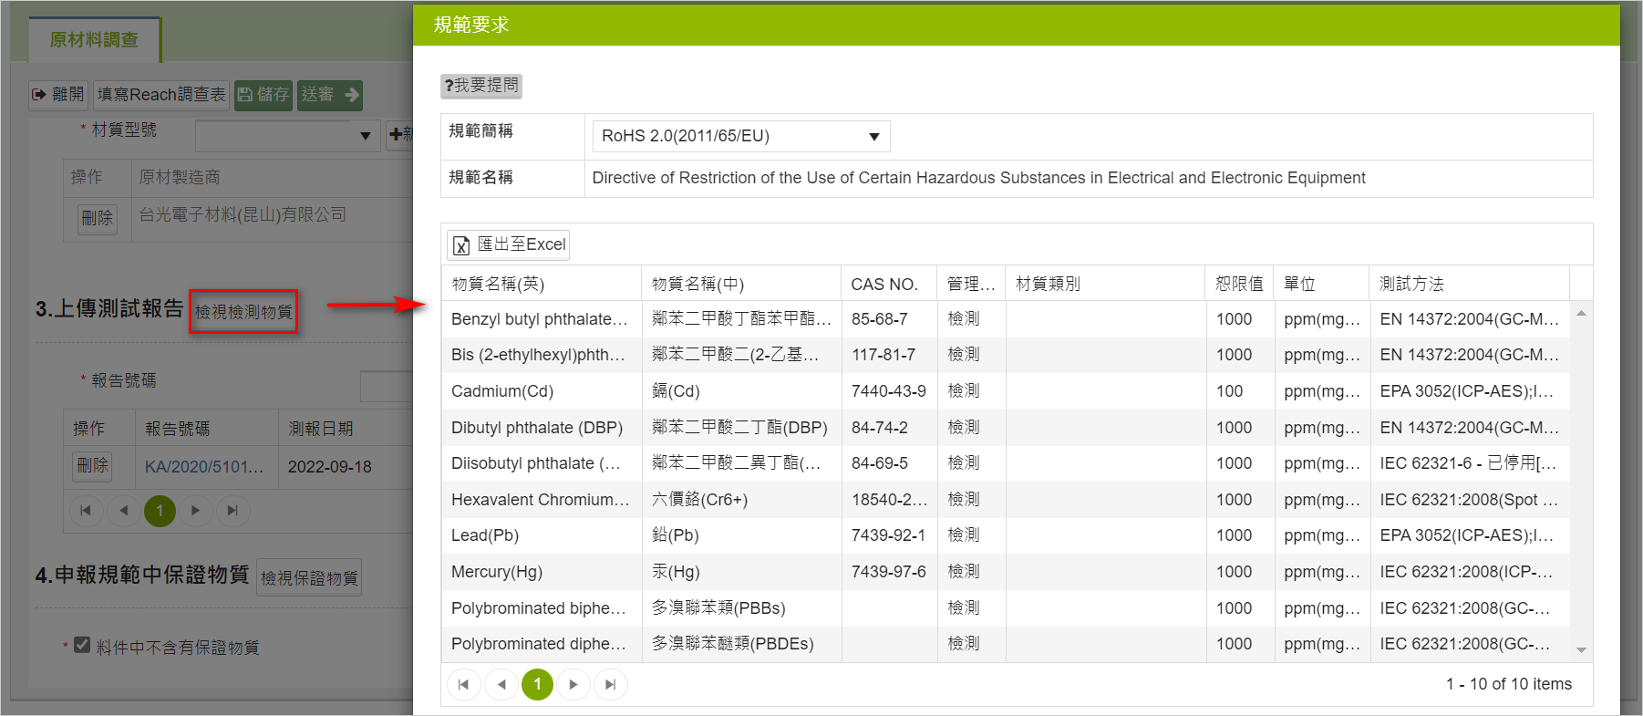Go to last page in report pager

click(232, 511)
